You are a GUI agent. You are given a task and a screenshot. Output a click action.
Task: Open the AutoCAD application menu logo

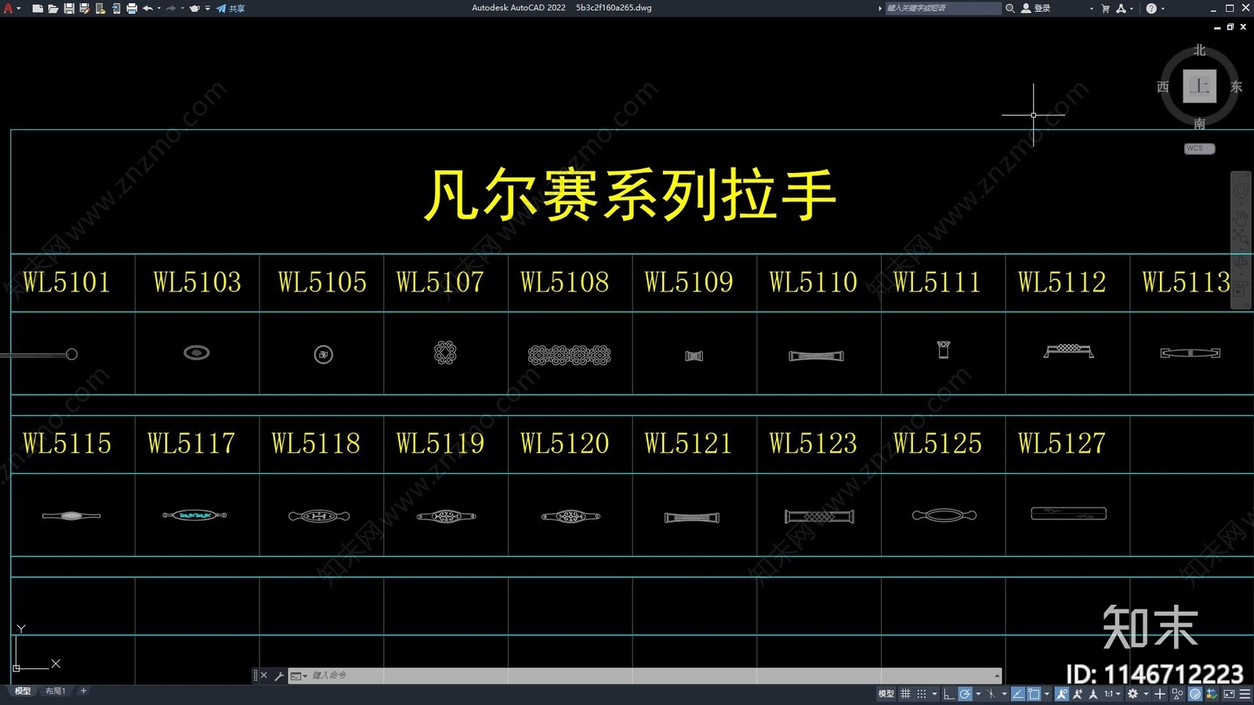[x=9, y=9]
